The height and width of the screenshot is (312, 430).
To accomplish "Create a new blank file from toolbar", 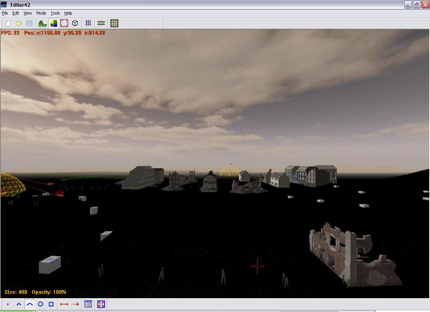I will coord(8,23).
